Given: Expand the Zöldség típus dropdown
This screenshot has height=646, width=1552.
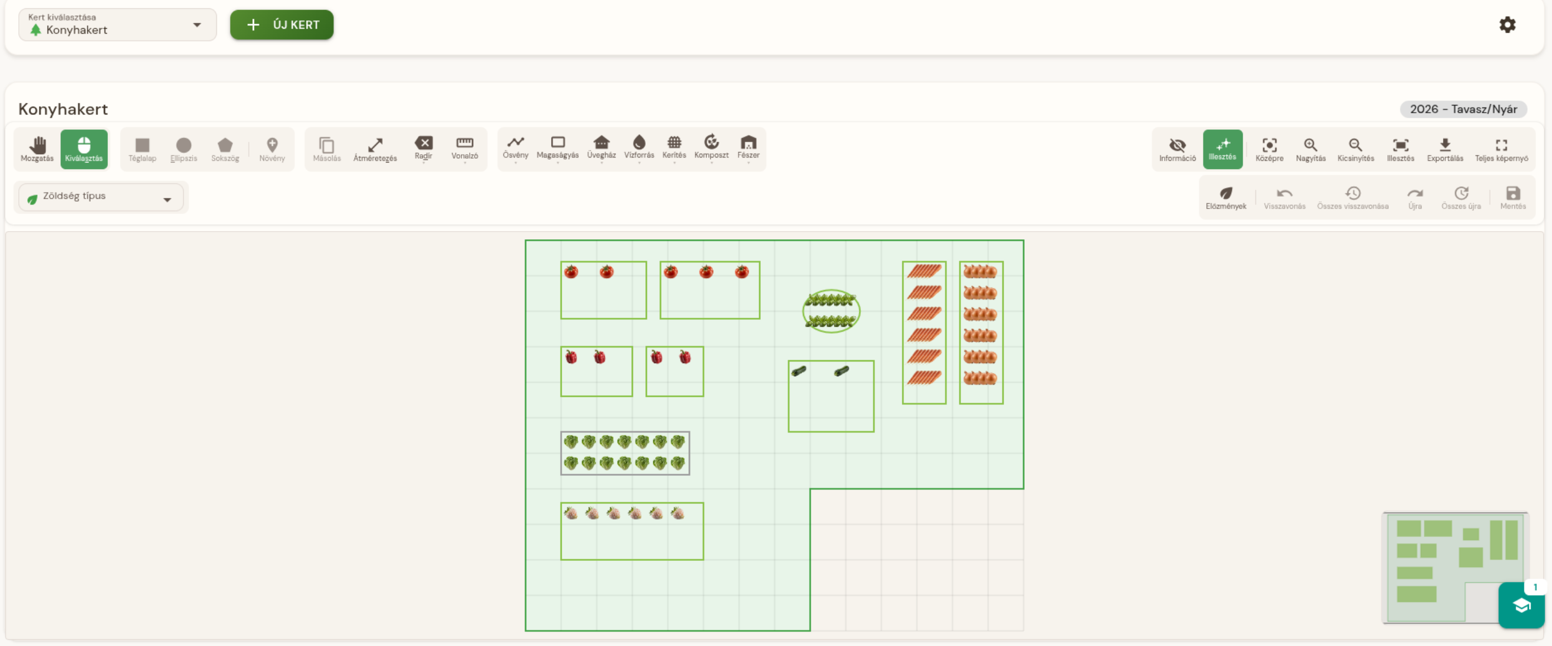Looking at the screenshot, I should [x=101, y=197].
